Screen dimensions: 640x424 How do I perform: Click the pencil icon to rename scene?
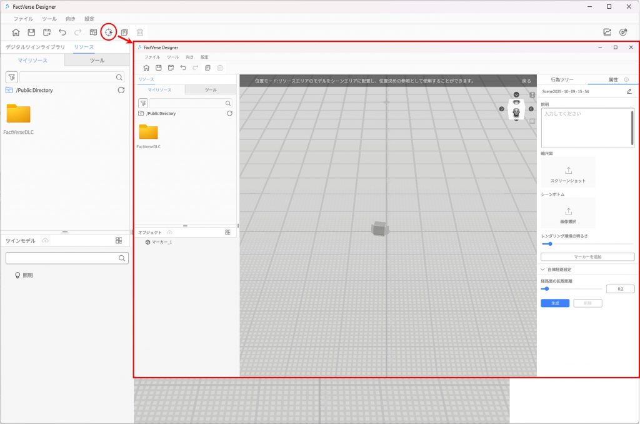pyautogui.click(x=629, y=91)
